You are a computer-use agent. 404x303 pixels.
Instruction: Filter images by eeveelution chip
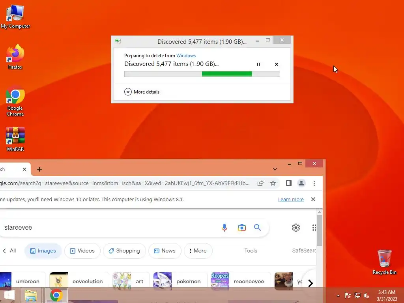tap(79, 281)
